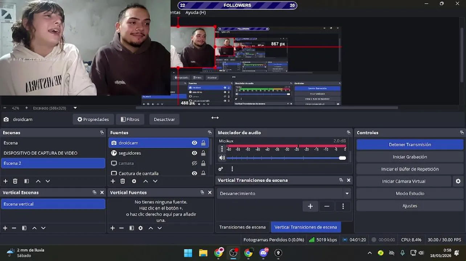Show the camara source with its crossed eye icon
The height and width of the screenshot is (261, 466).
click(x=195, y=163)
